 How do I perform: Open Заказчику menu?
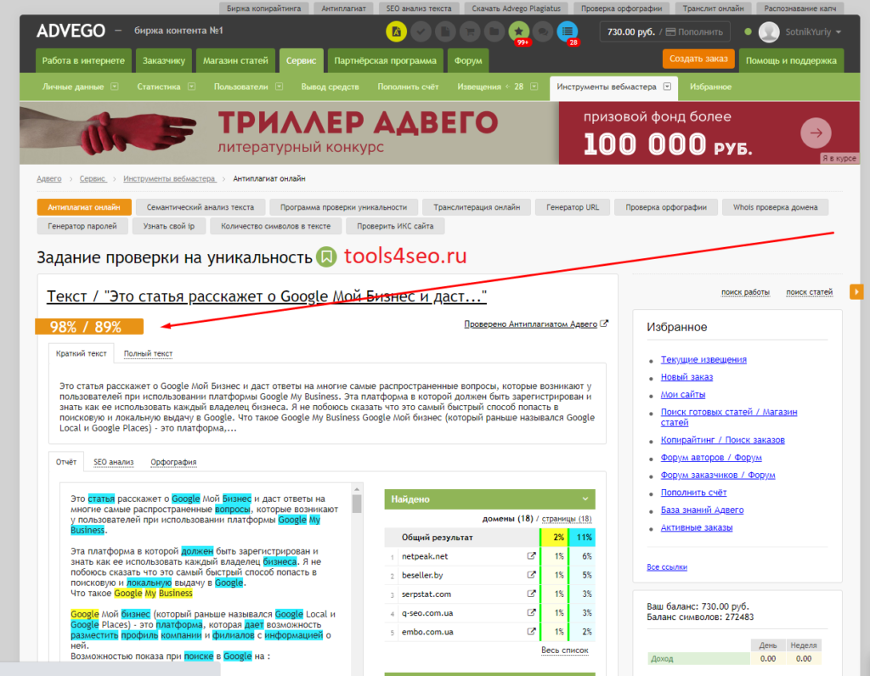(164, 60)
